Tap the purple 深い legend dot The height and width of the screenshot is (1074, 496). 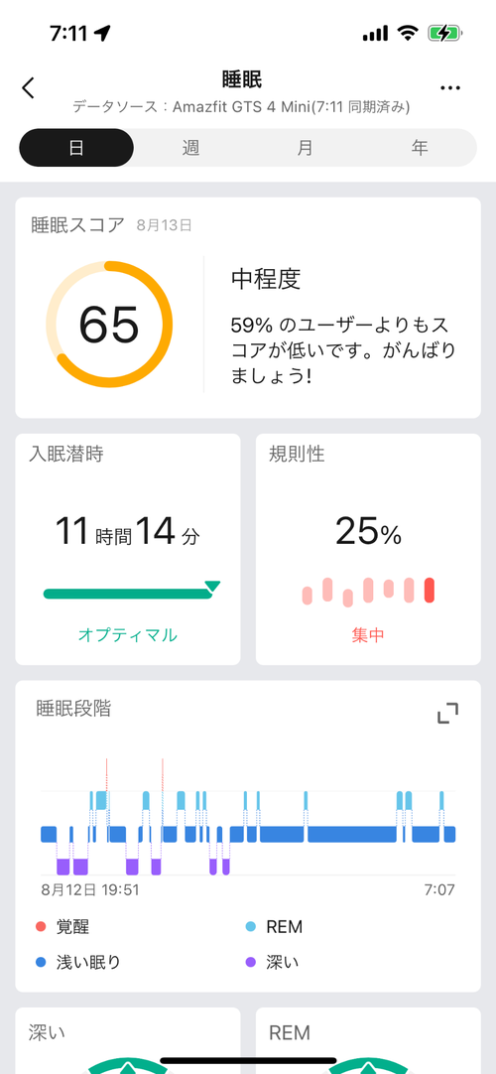(250, 963)
